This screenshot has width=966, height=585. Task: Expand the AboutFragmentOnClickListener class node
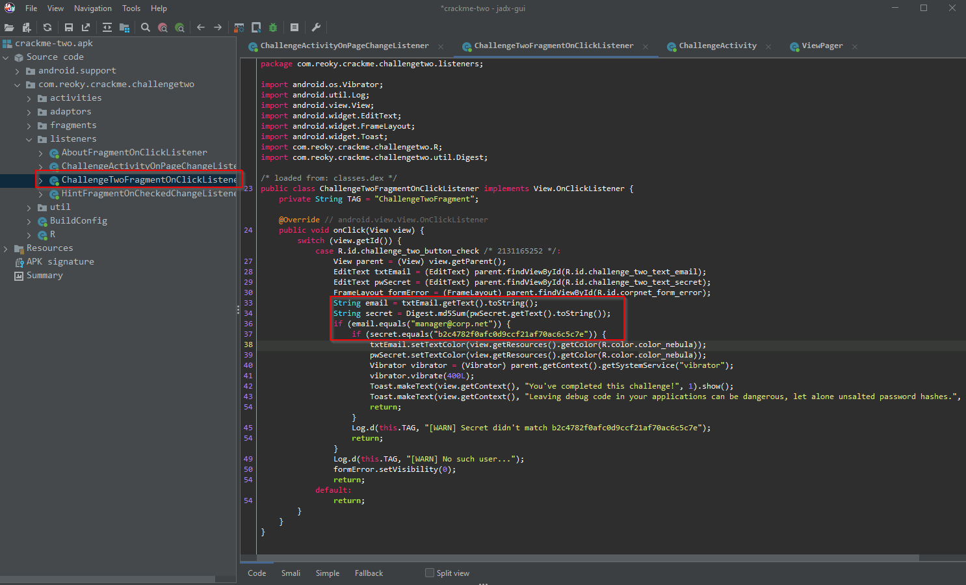tap(41, 153)
